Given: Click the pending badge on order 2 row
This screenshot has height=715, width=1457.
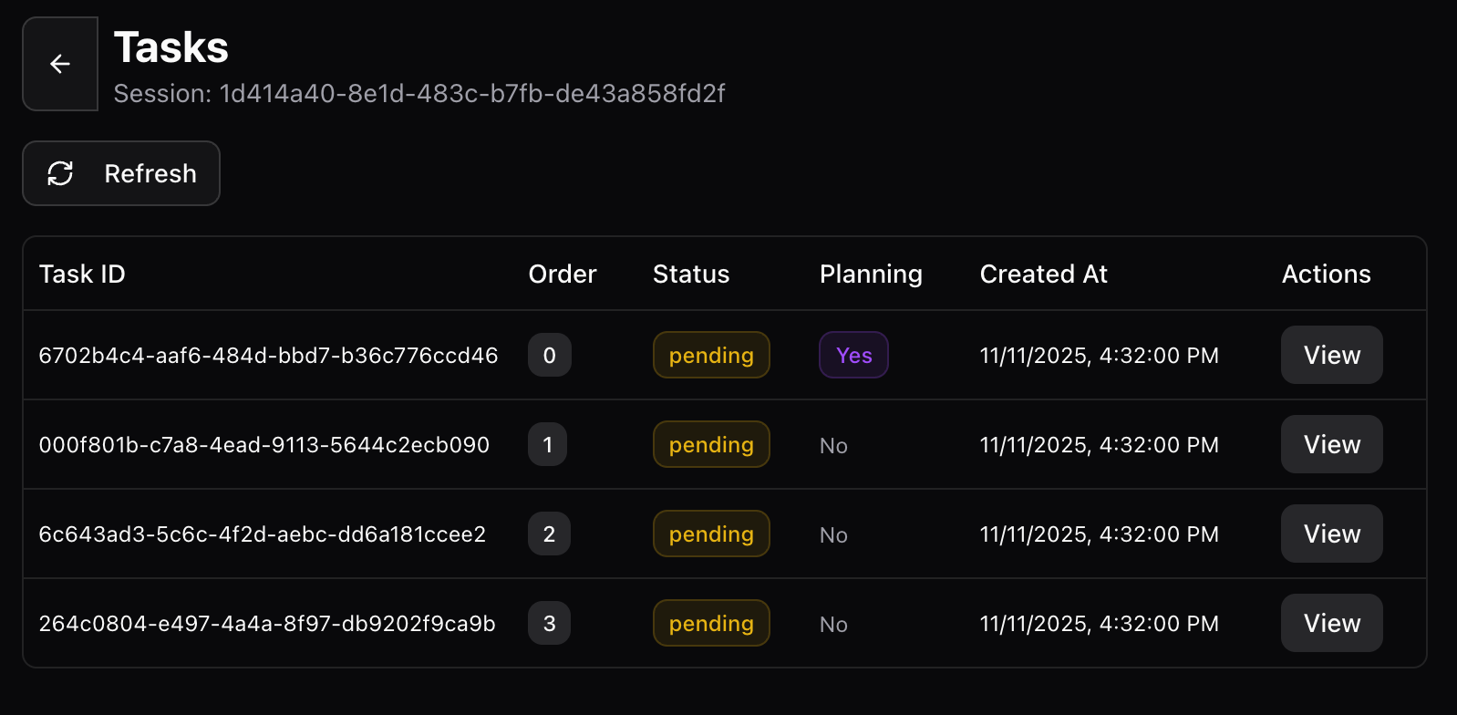Looking at the screenshot, I should (x=711, y=534).
